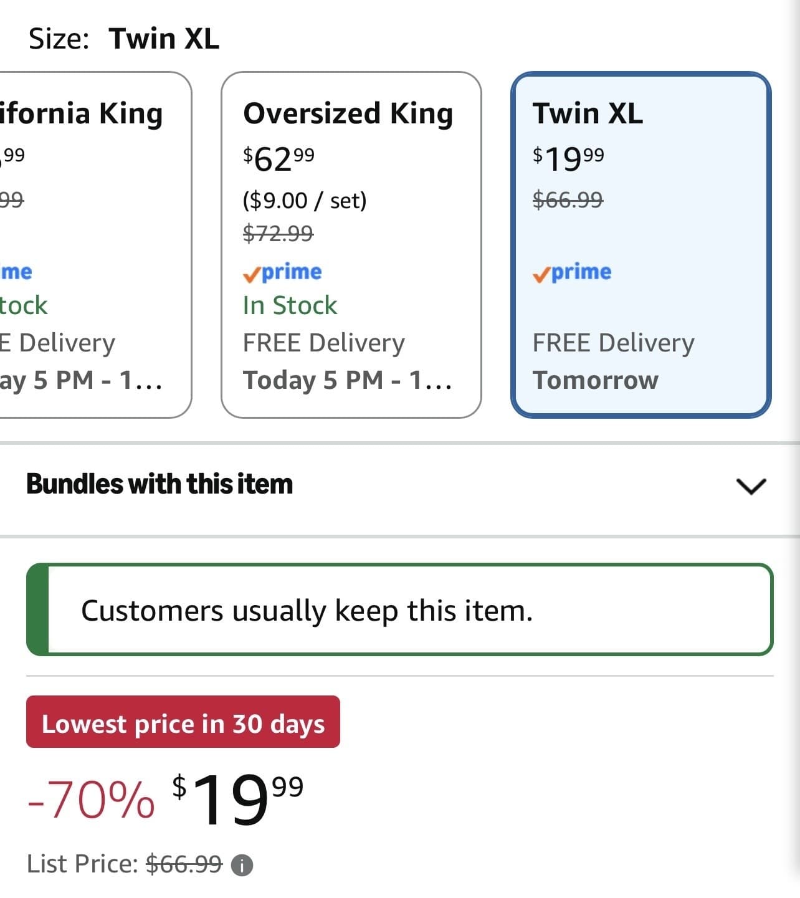Click FREE Delivery Tomorrow in Twin XL card

pyautogui.click(x=613, y=361)
